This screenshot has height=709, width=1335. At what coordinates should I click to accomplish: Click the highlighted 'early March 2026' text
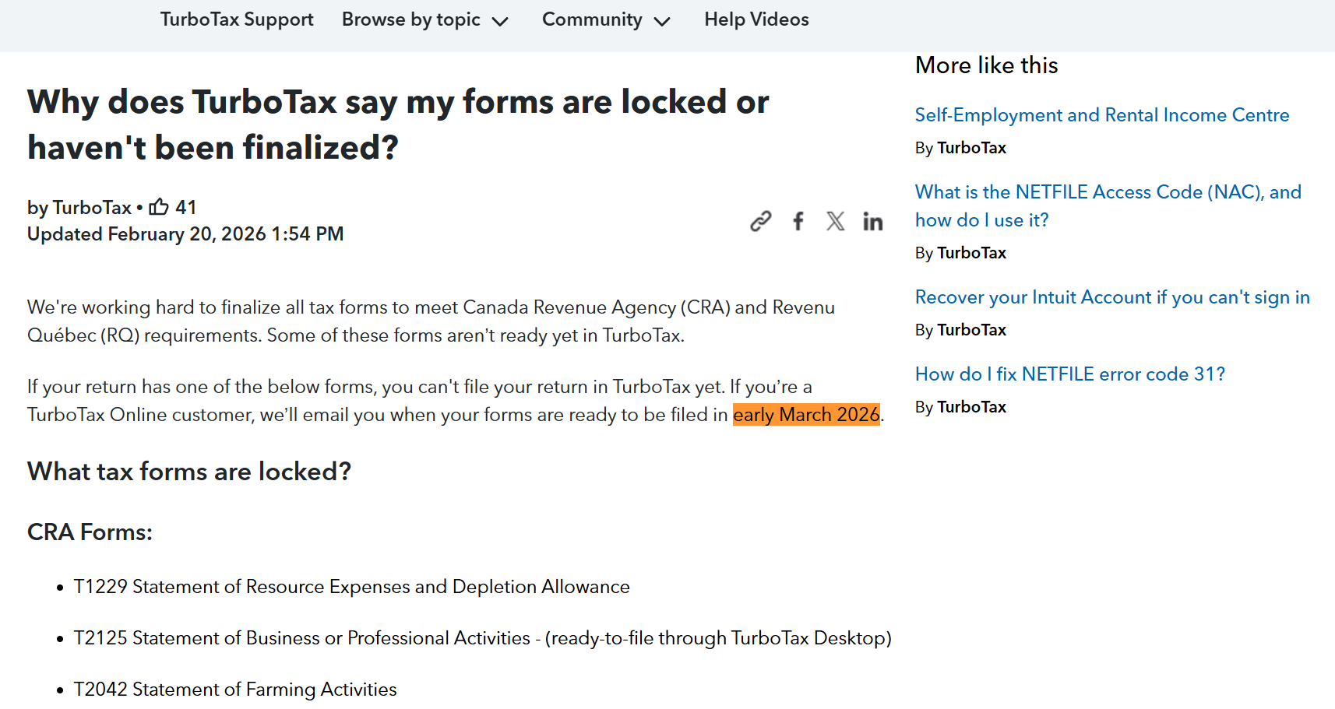click(805, 415)
